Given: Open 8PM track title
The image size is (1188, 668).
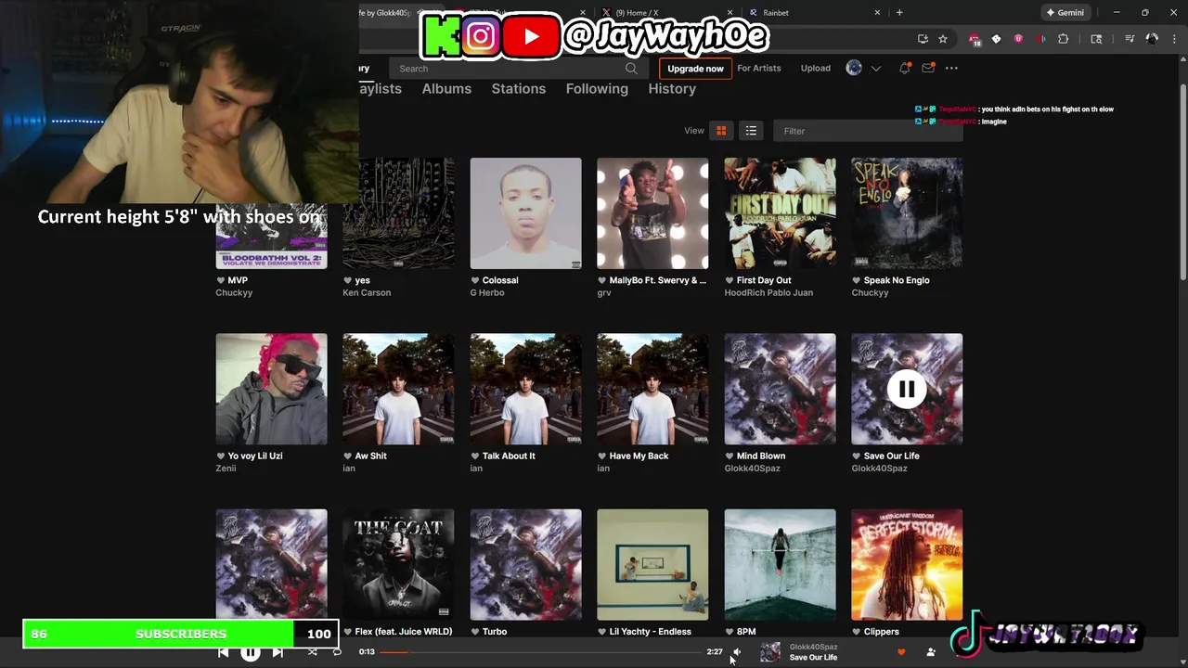Looking at the screenshot, I should [x=746, y=632].
